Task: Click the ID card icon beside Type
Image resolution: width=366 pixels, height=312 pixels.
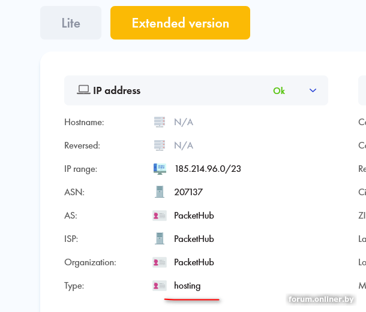Action: (x=159, y=286)
